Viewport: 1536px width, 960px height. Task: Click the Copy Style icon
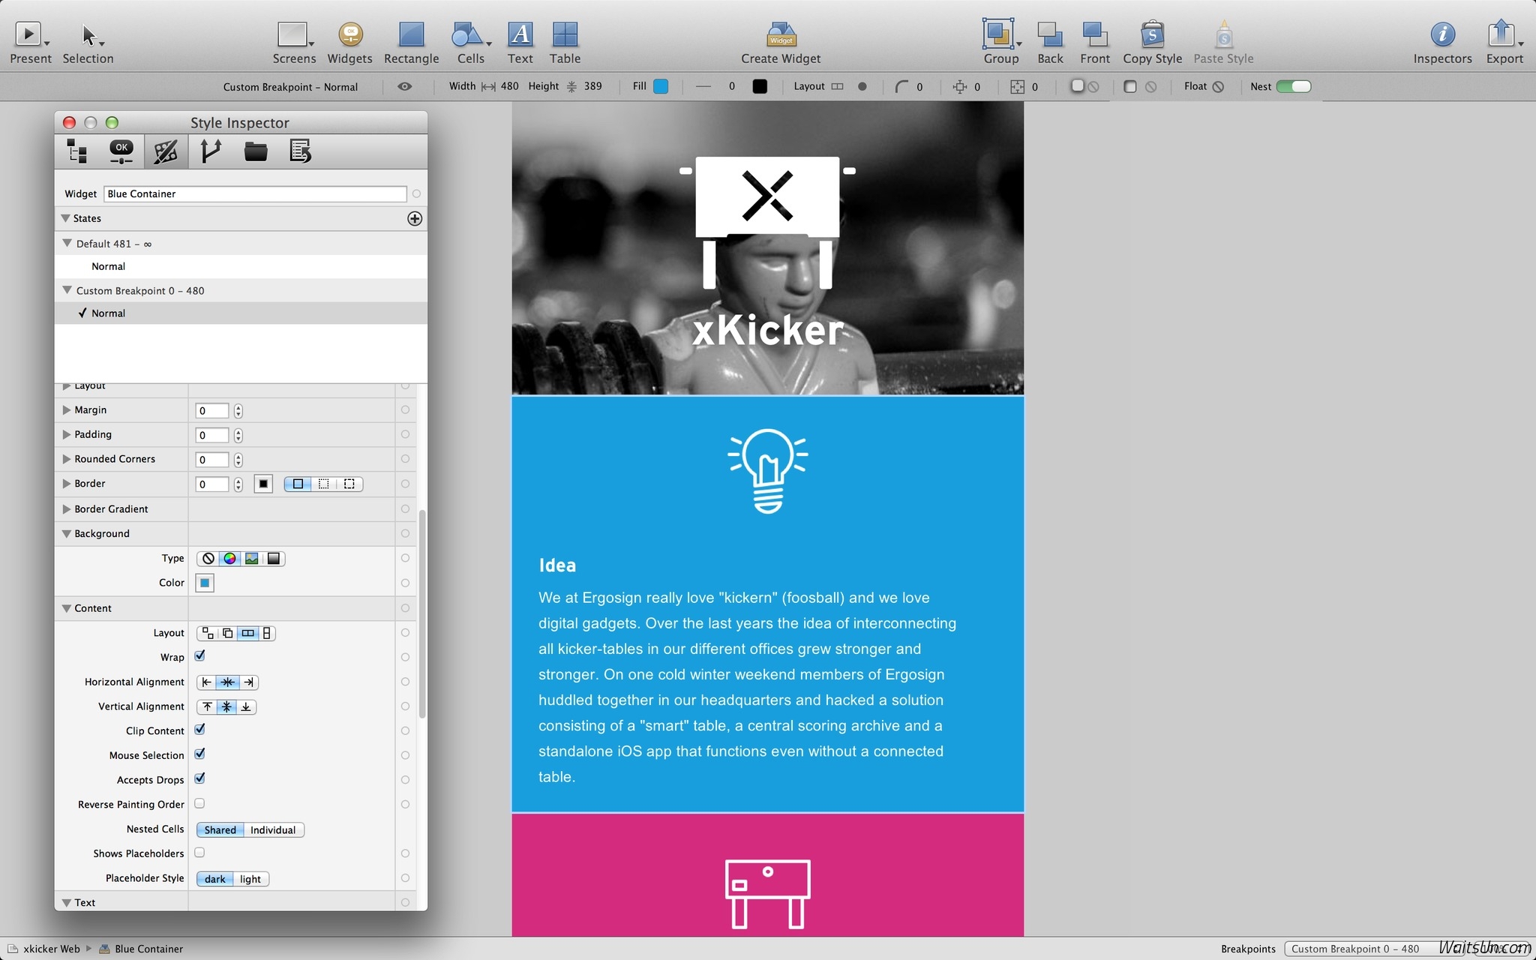pyautogui.click(x=1152, y=34)
